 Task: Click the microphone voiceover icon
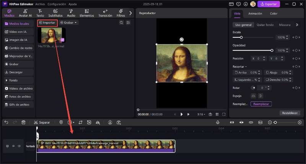(x=218, y=122)
